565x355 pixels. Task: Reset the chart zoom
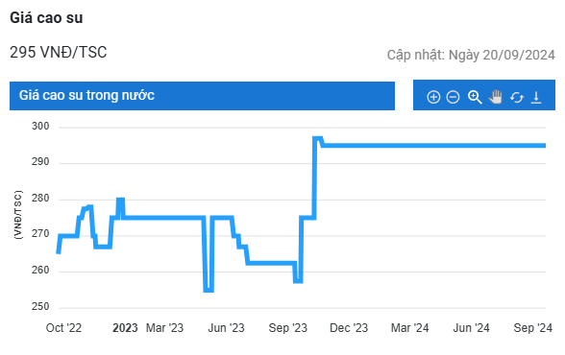point(516,97)
